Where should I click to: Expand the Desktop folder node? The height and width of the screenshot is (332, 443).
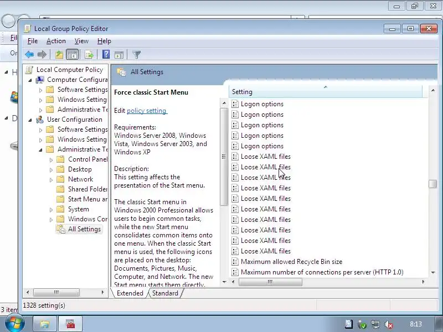[51, 170]
